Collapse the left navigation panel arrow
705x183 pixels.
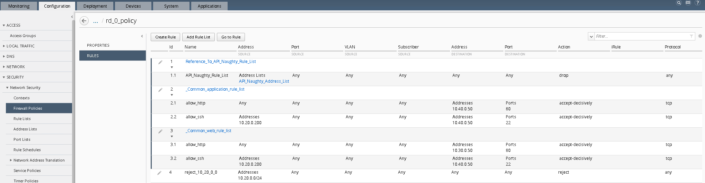pyautogui.click(x=72, y=17)
